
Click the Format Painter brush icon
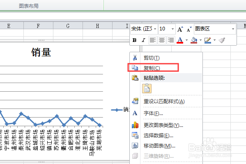coord(222,40)
